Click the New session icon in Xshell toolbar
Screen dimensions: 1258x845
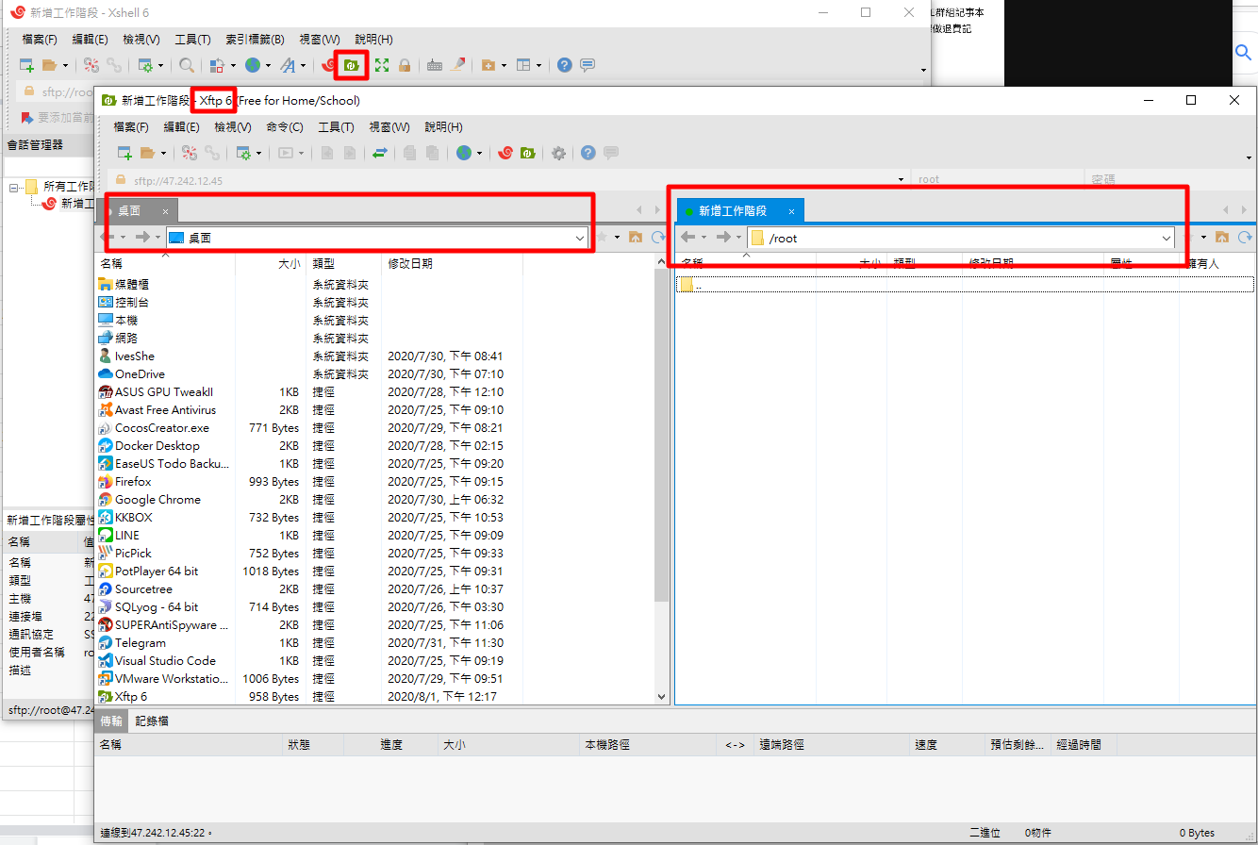pos(27,65)
